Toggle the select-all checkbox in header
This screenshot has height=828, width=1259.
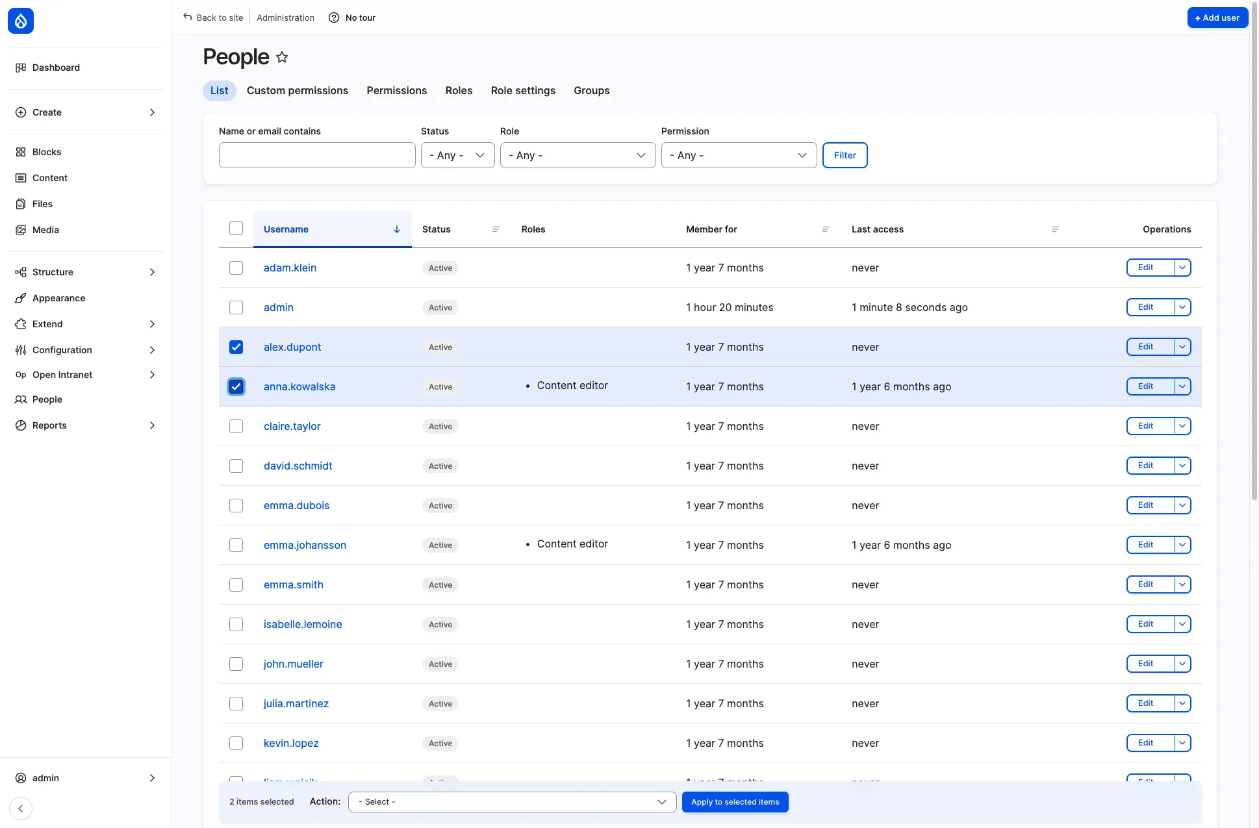point(236,229)
